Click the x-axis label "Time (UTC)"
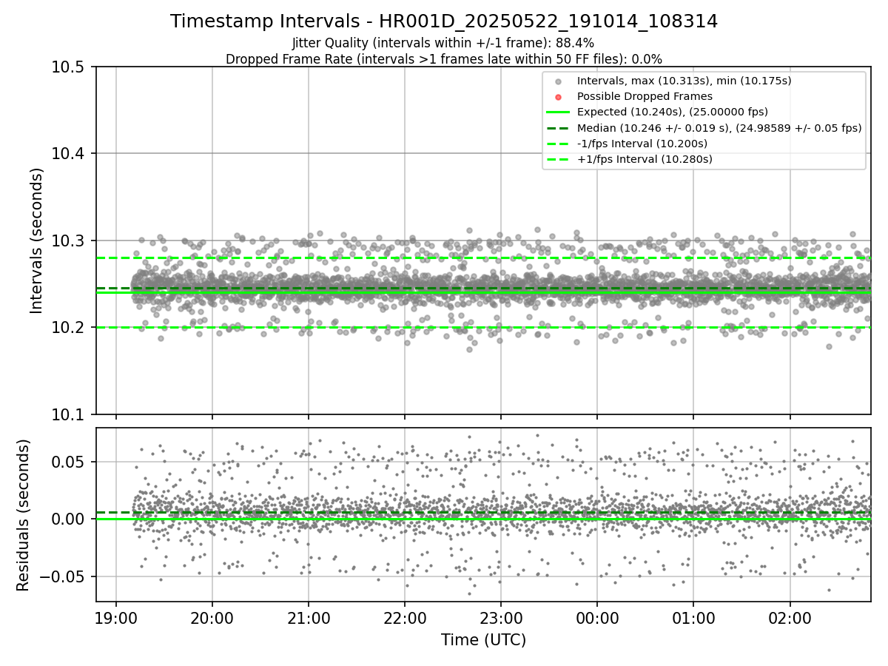This screenshot has width=888, height=666. coord(483,640)
